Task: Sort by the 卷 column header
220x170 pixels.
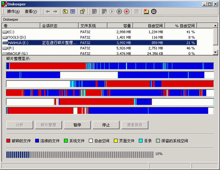Action: (21, 26)
